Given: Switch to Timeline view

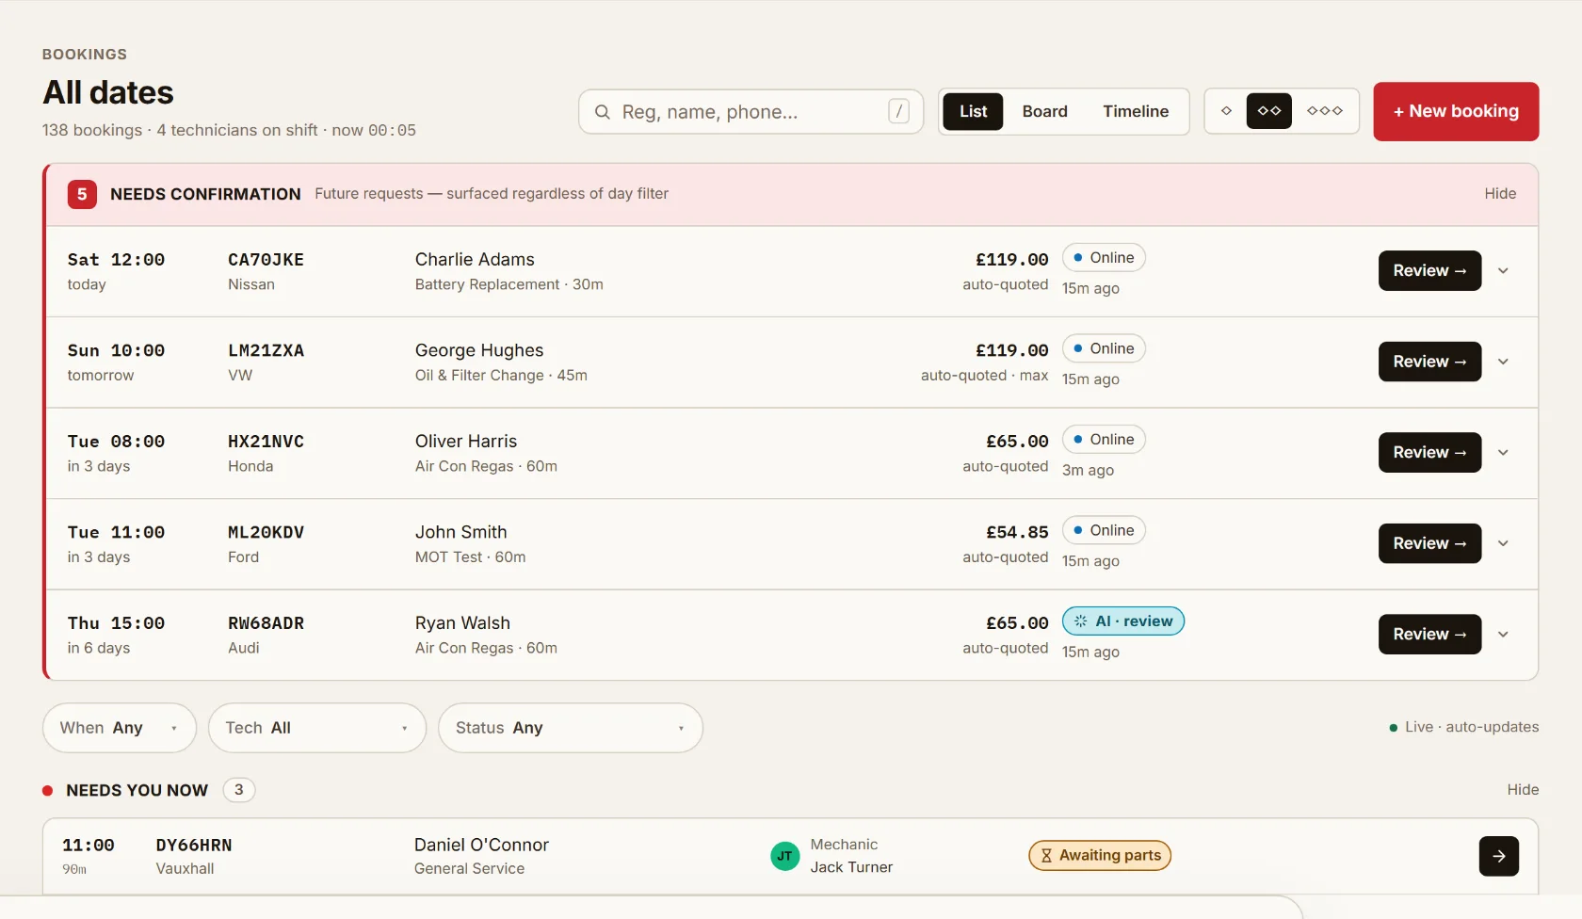Looking at the screenshot, I should 1136,111.
